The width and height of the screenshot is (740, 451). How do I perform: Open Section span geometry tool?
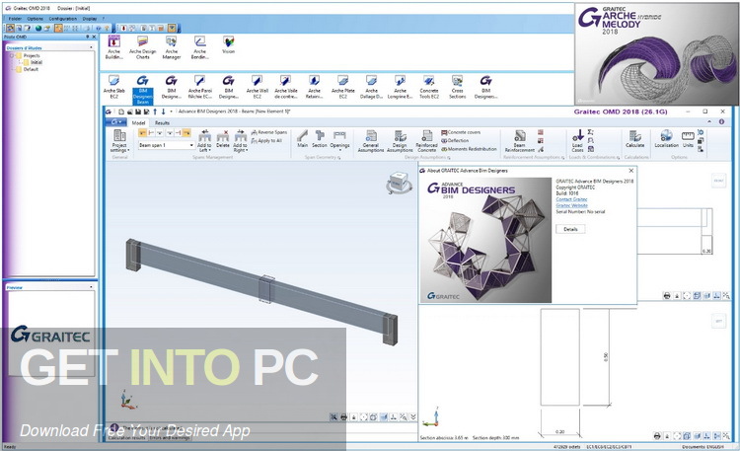pos(320,139)
